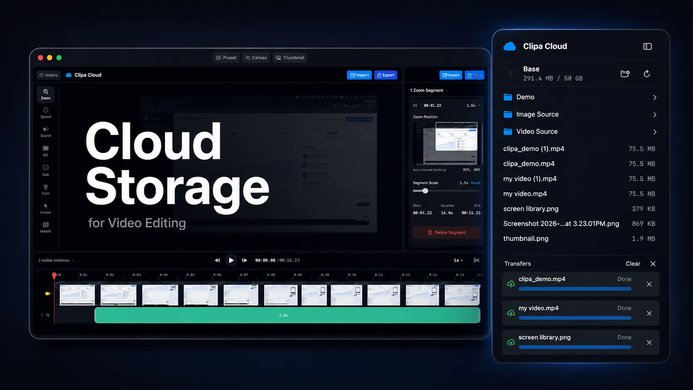
Task: Select the BG background tool
Action: [x=46, y=151]
